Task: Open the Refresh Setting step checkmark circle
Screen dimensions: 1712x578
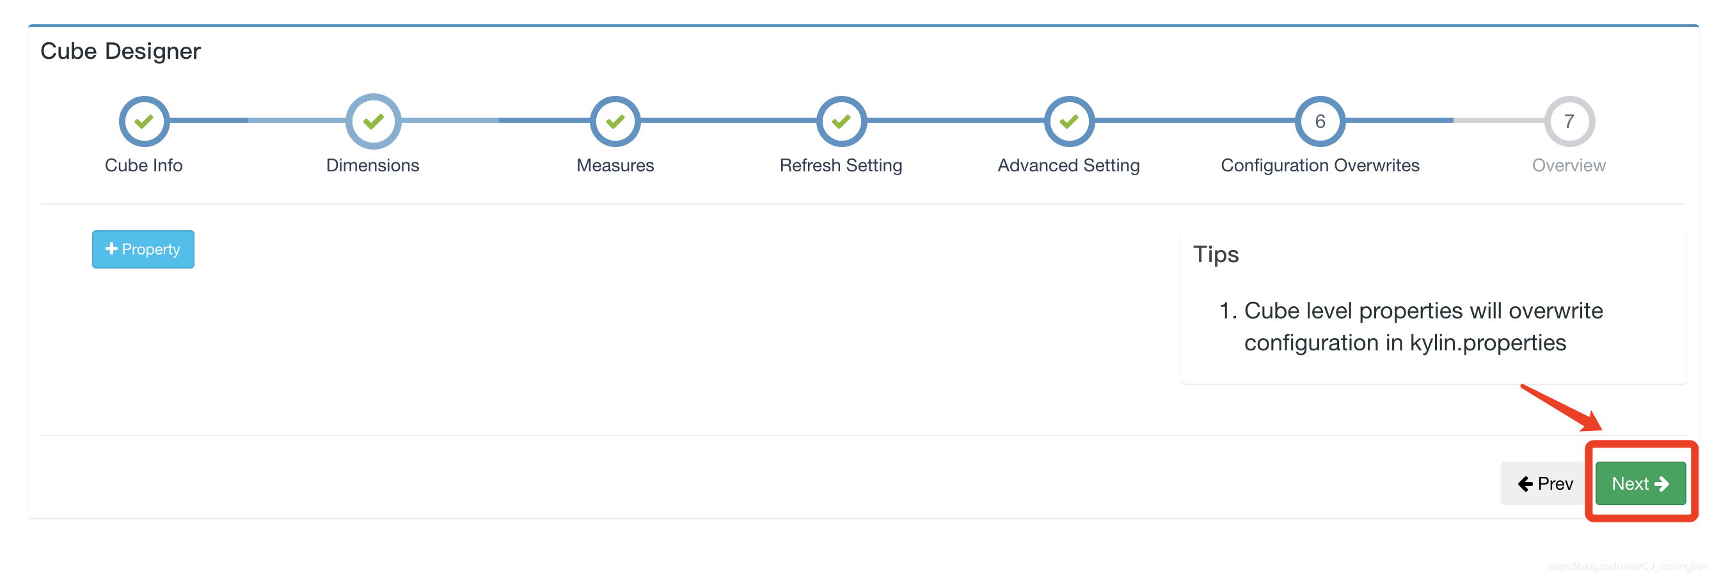Action: (841, 121)
